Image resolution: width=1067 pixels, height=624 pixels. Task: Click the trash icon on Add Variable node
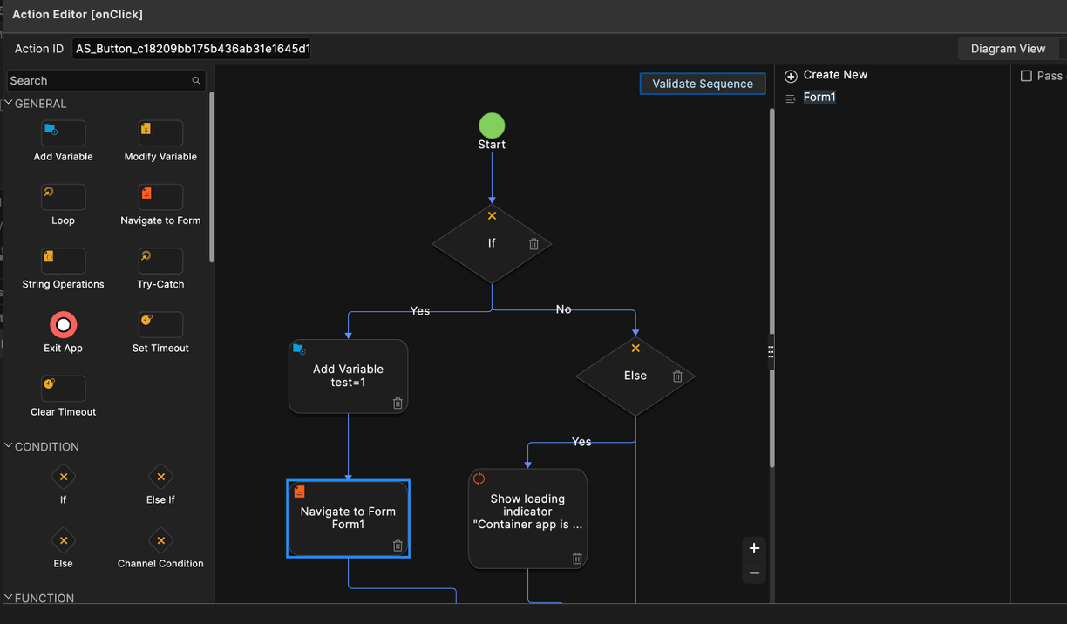398,404
